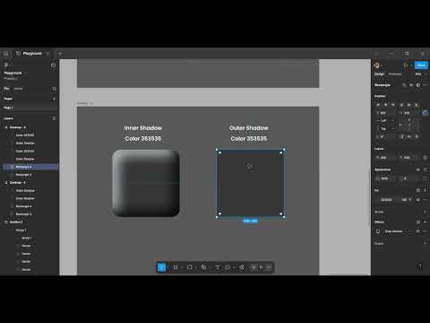Image resolution: width=430 pixels, height=323 pixels.
Task: Remove the Drop shadow effect
Action: (x=425, y=231)
